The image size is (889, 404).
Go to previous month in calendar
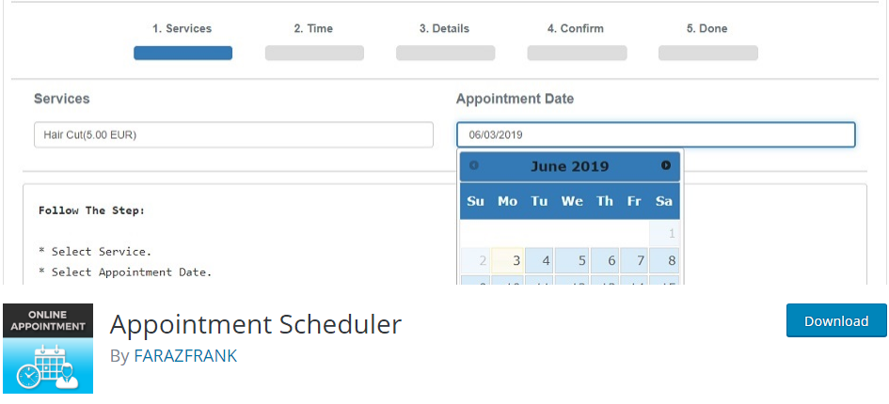[474, 165]
